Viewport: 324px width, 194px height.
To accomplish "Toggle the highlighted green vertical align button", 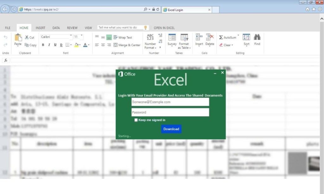I will [x=109, y=37].
